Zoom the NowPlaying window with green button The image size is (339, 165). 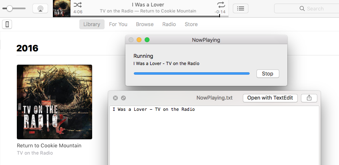(x=147, y=40)
